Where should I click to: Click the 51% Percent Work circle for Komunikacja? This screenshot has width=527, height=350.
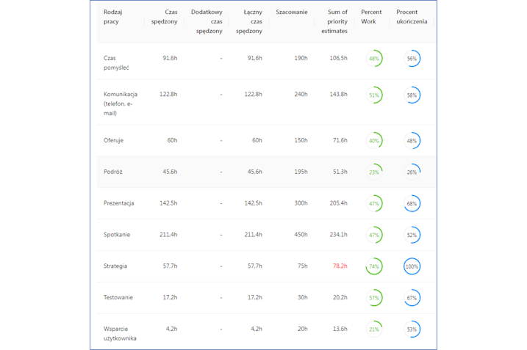(x=374, y=95)
